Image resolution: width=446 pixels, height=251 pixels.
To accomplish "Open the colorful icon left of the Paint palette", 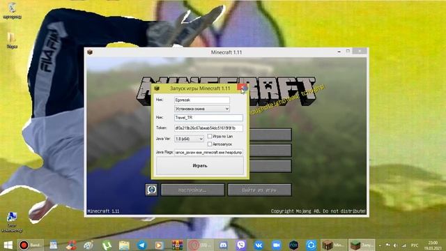I will tap(71, 245).
